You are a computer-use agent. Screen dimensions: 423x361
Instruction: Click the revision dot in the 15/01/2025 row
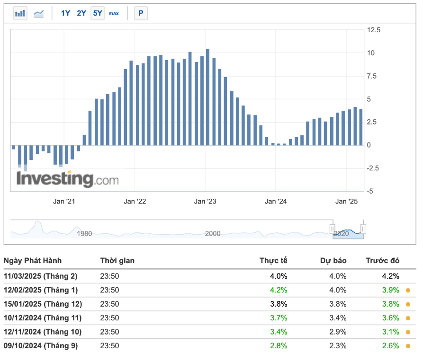point(408,304)
